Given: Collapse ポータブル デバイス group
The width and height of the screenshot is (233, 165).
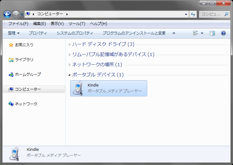Looking at the screenshot, I should coord(70,75).
